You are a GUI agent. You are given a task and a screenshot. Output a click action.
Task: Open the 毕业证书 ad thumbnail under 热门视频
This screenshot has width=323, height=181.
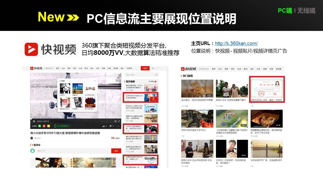(x=267, y=89)
